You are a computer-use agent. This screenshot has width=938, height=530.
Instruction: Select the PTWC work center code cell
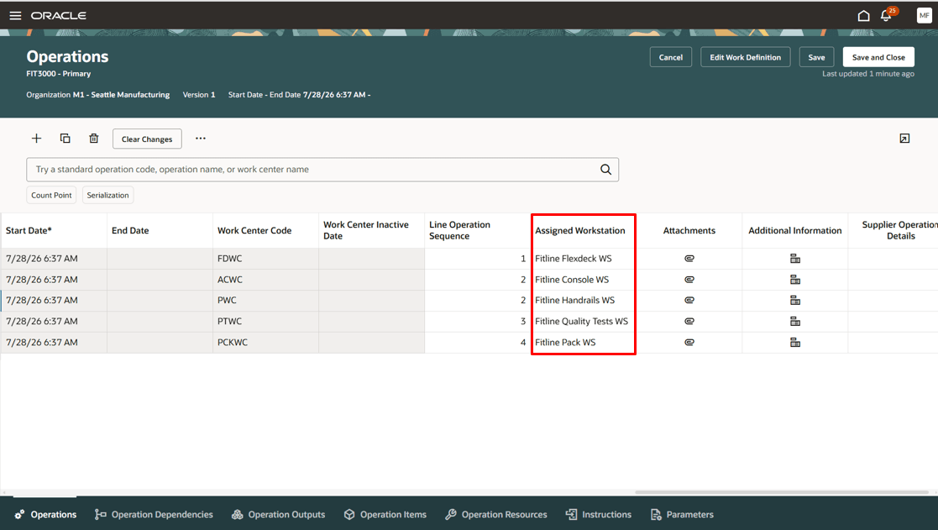click(265, 321)
